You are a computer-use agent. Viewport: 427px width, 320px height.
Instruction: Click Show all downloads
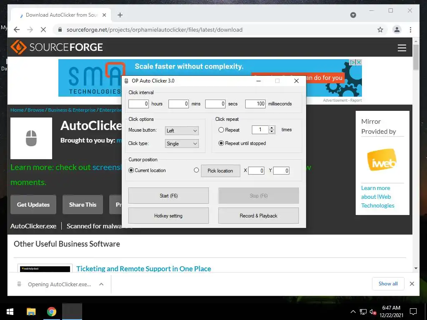click(388, 284)
